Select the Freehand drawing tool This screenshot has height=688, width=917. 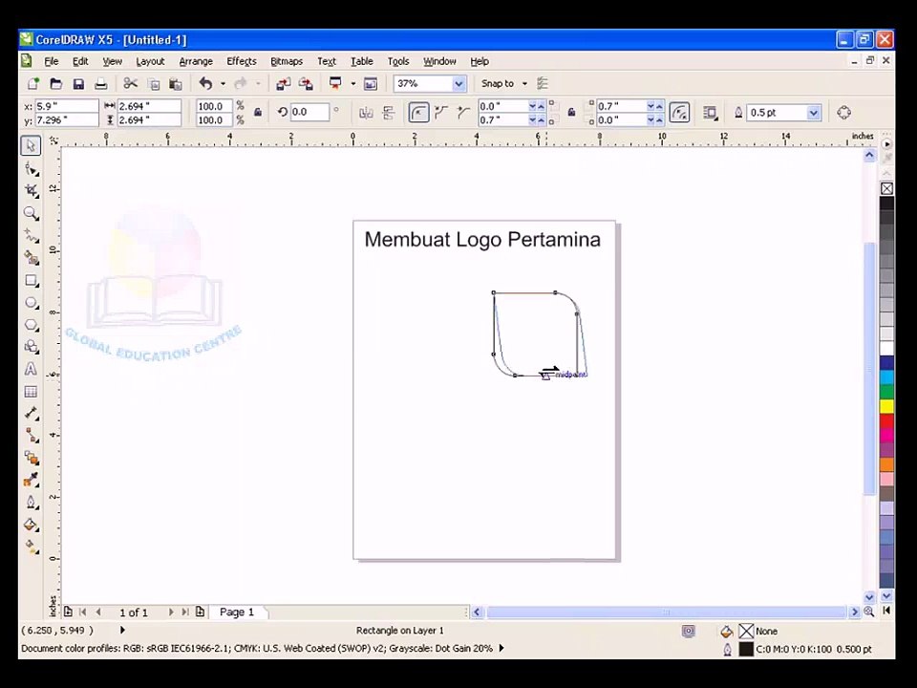click(31, 236)
